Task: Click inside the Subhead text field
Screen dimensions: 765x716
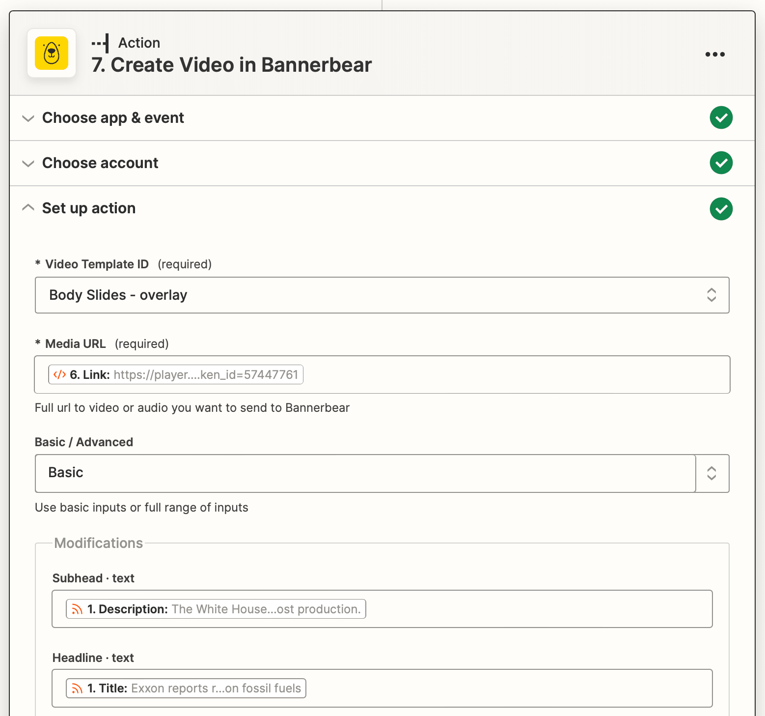Action: coord(382,609)
